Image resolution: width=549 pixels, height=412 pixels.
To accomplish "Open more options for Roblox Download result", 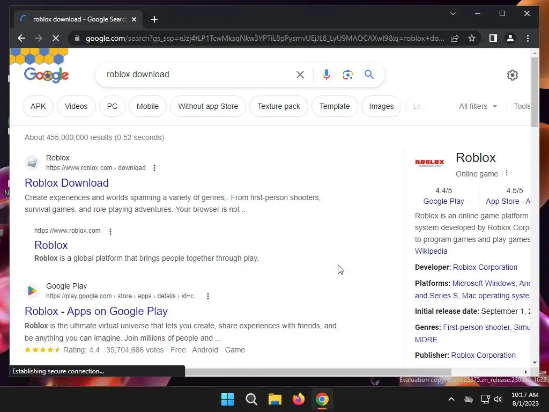I will pos(154,168).
